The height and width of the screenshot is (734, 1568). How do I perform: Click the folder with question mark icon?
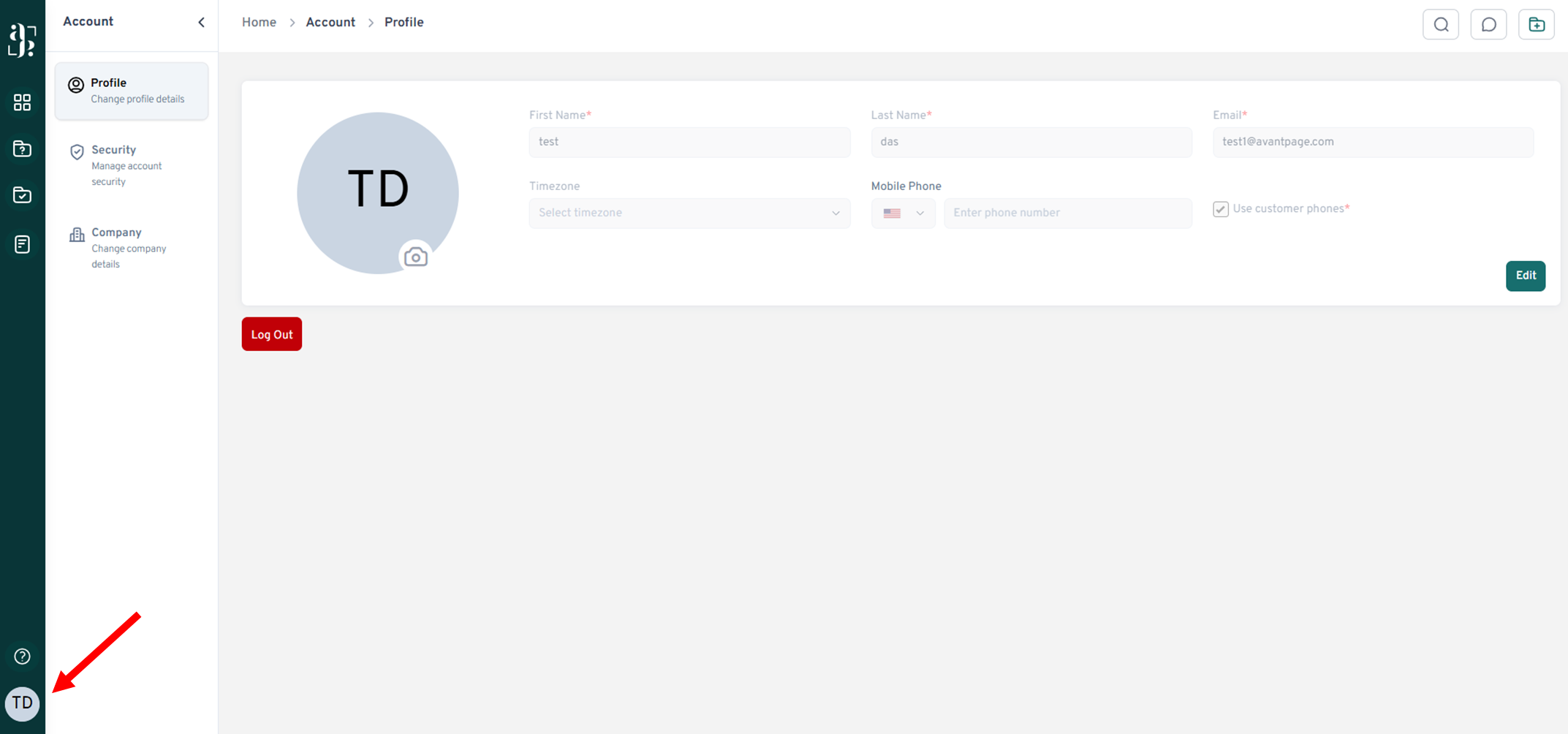tap(22, 149)
